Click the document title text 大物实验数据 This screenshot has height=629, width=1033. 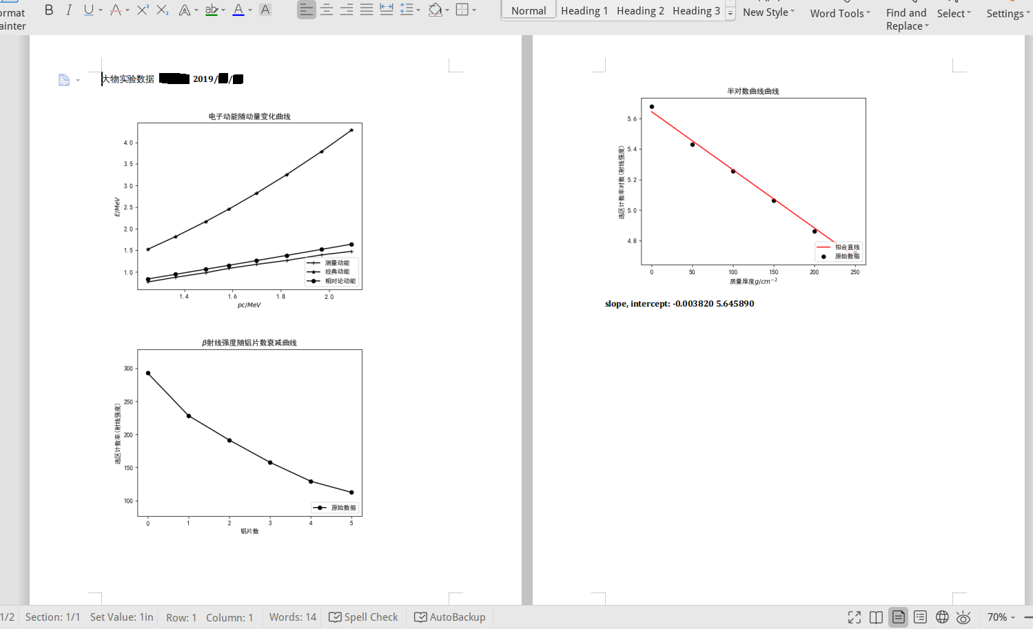coord(128,79)
